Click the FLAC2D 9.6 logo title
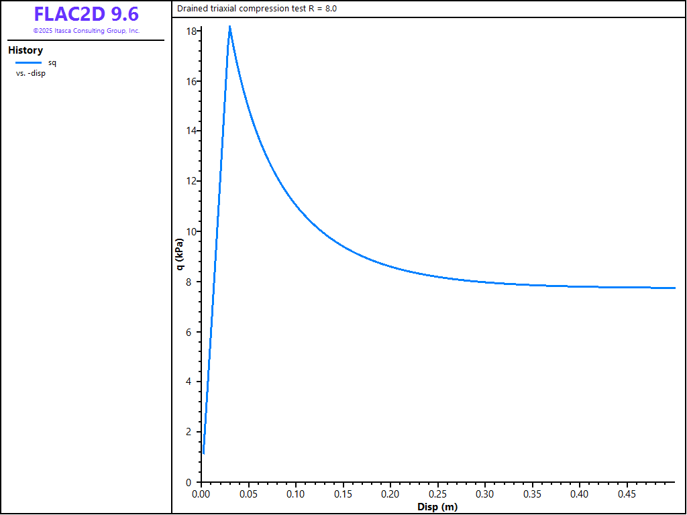 coord(86,14)
